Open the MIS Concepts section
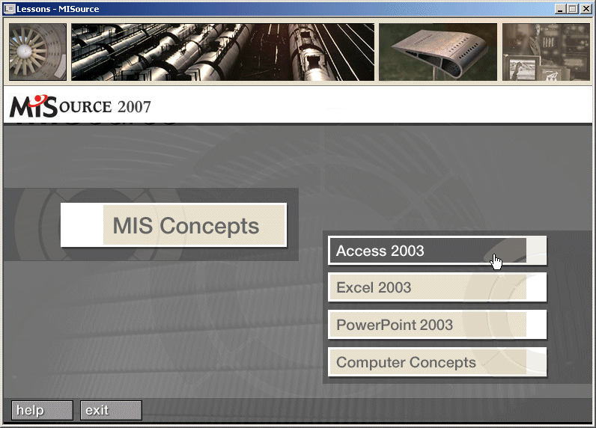The height and width of the screenshot is (428, 596). pos(174,225)
